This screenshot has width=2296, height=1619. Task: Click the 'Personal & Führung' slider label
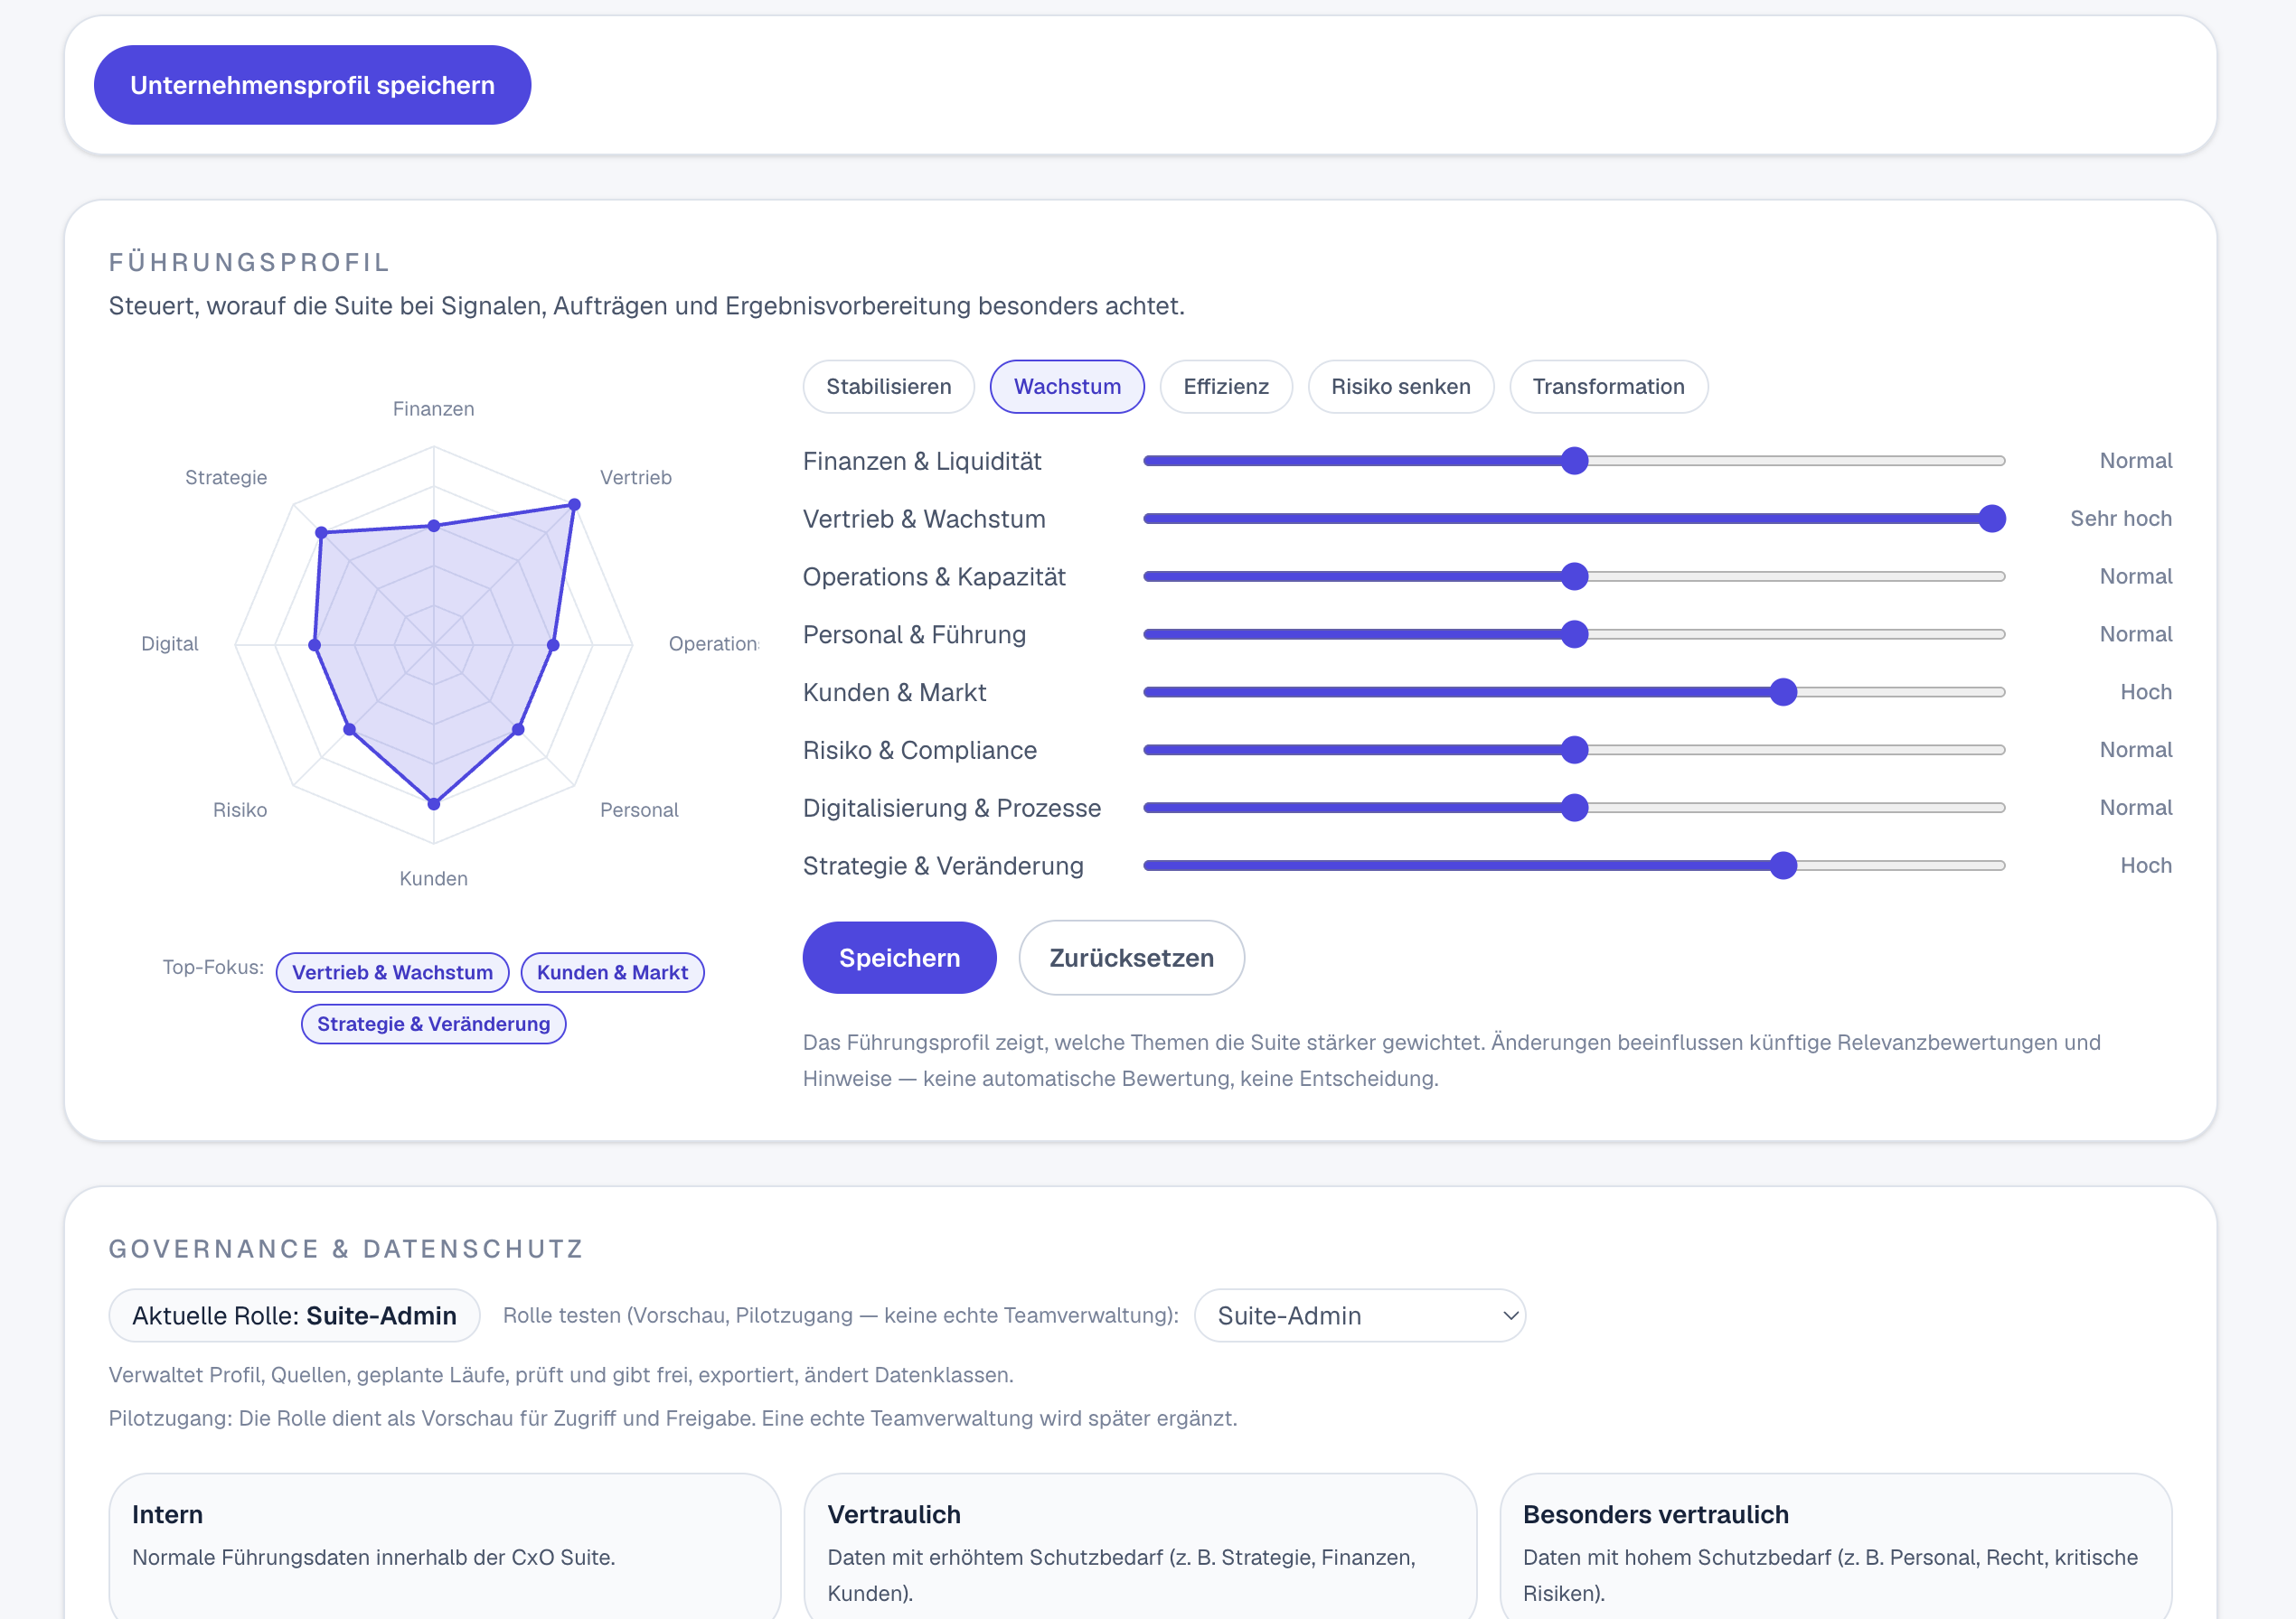(x=914, y=634)
